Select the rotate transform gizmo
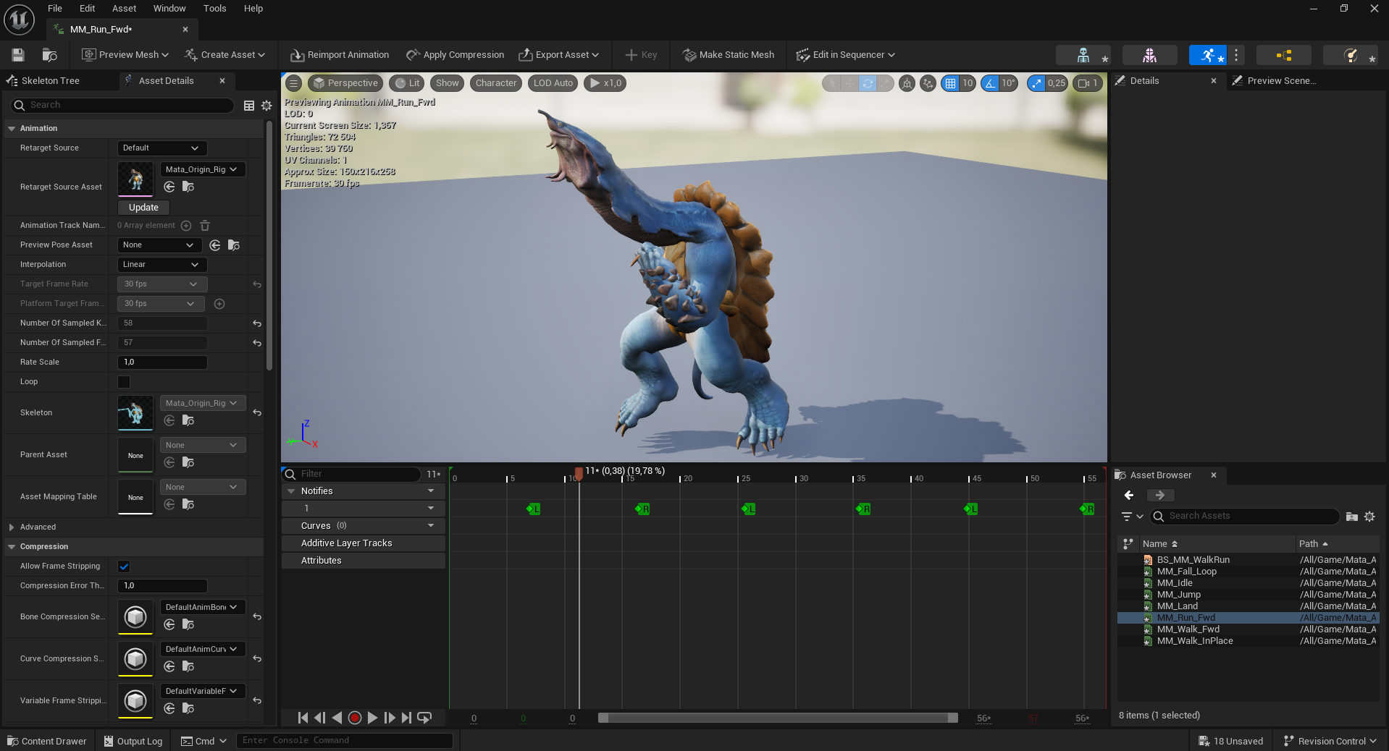 (x=868, y=83)
